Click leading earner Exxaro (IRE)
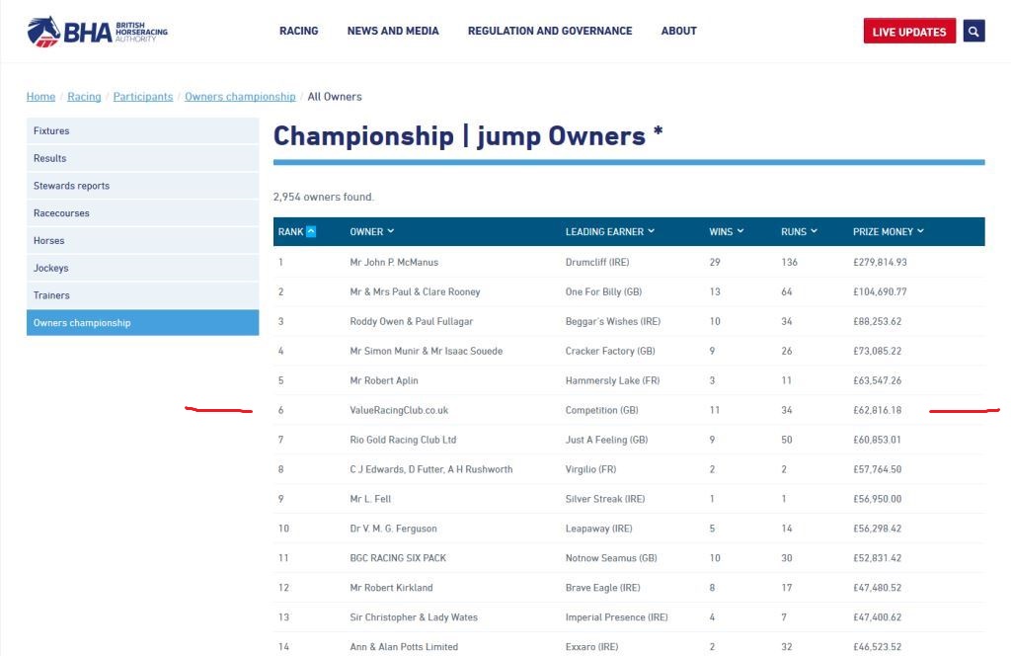 592,647
